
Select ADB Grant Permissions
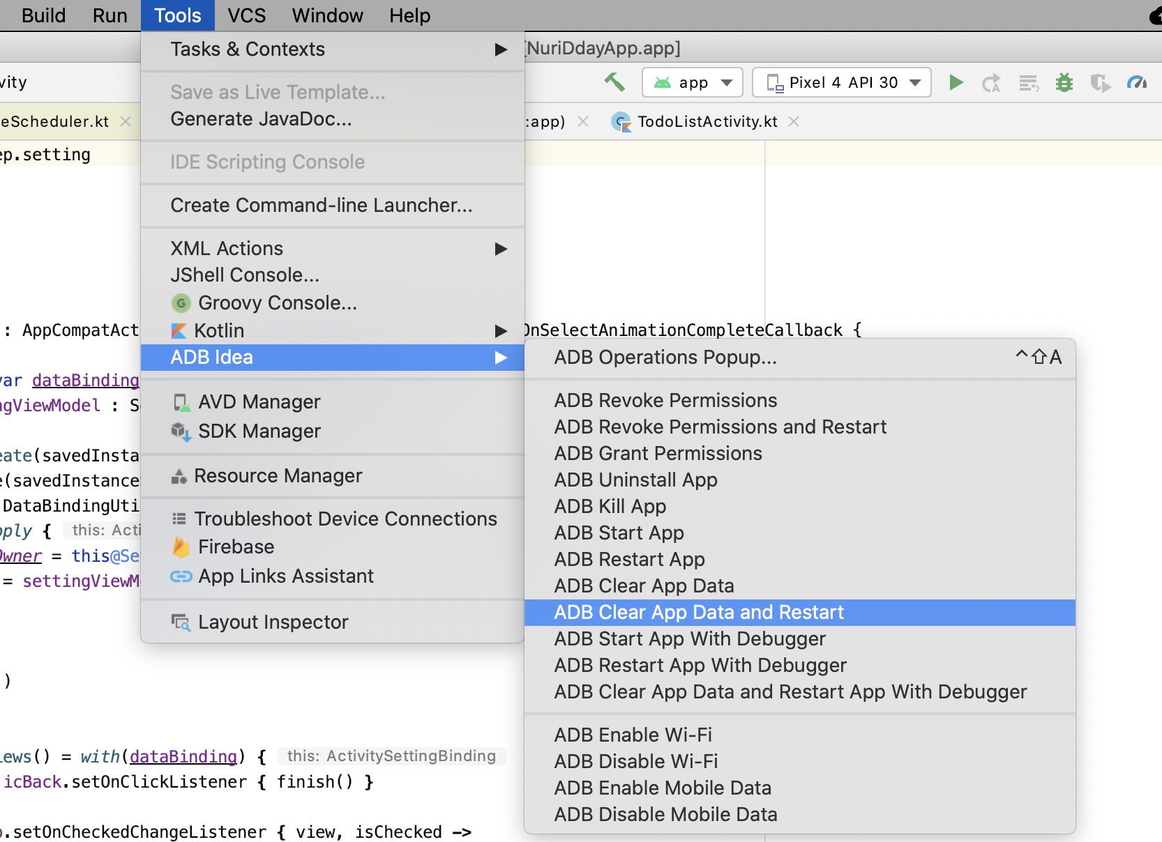click(x=800, y=454)
